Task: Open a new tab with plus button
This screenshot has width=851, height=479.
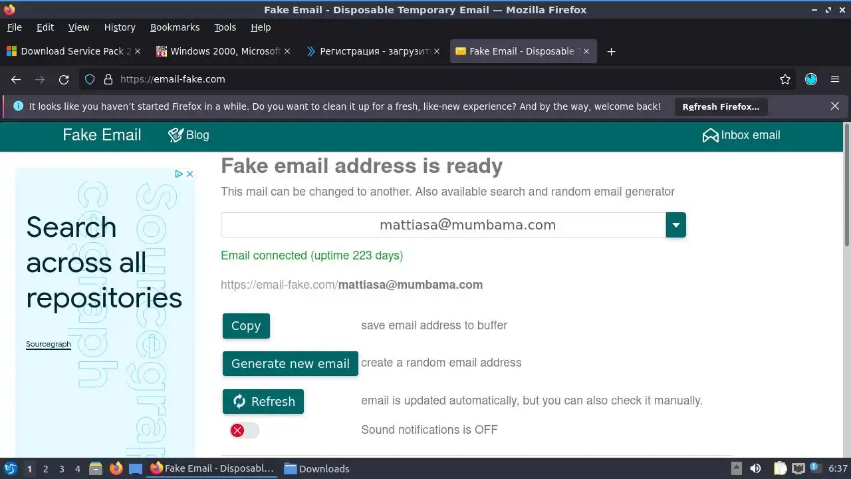Action: pos(612,51)
